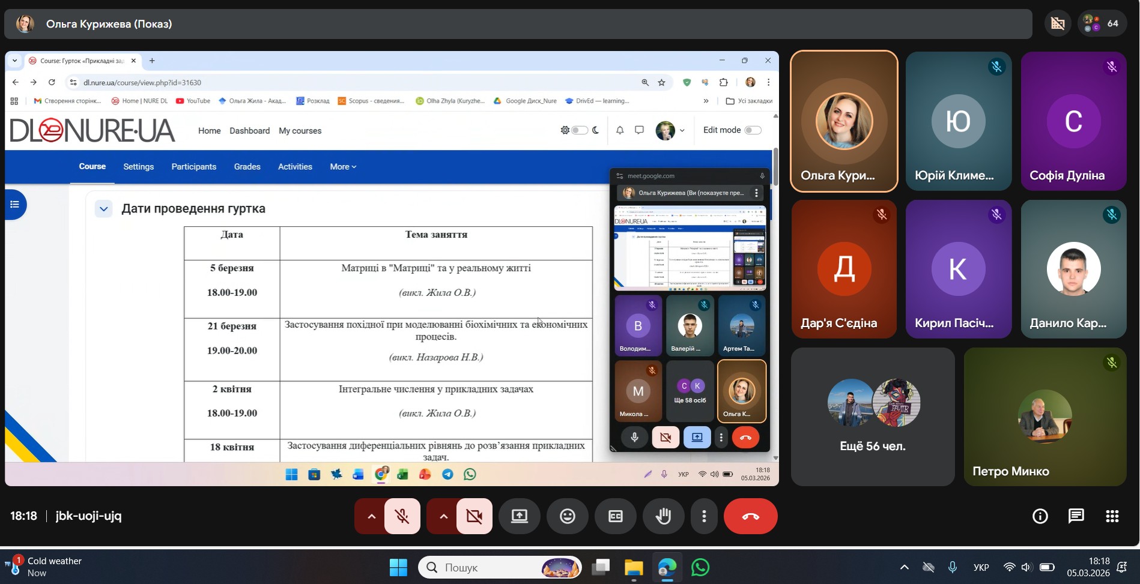Click the present screen button
Image resolution: width=1140 pixels, height=584 pixels.
point(520,516)
